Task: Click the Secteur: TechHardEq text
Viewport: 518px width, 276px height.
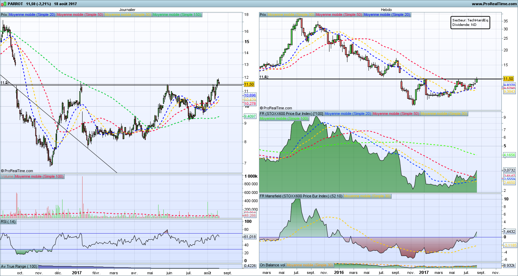Action: pyautogui.click(x=470, y=20)
